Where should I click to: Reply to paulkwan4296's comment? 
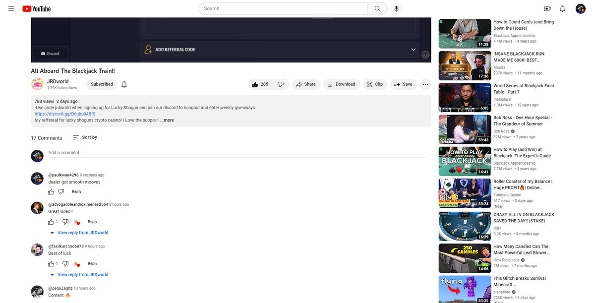(x=76, y=192)
